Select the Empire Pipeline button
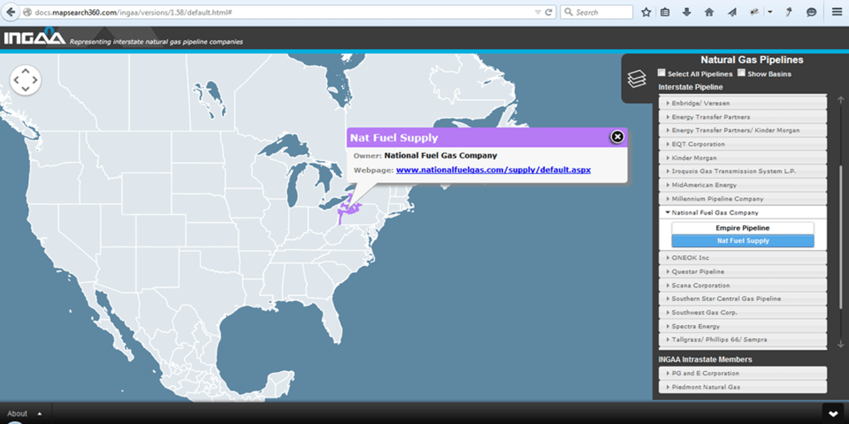849x424 pixels. coord(743,228)
